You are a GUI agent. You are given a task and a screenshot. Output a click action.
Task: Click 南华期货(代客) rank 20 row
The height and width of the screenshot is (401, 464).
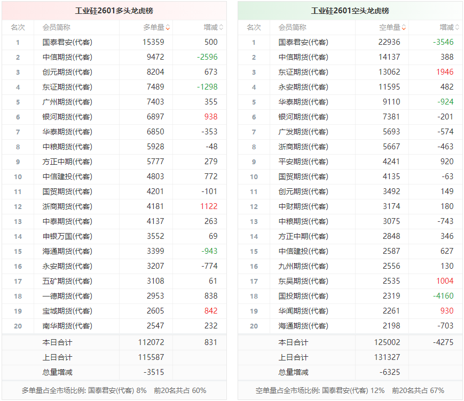point(114,326)
